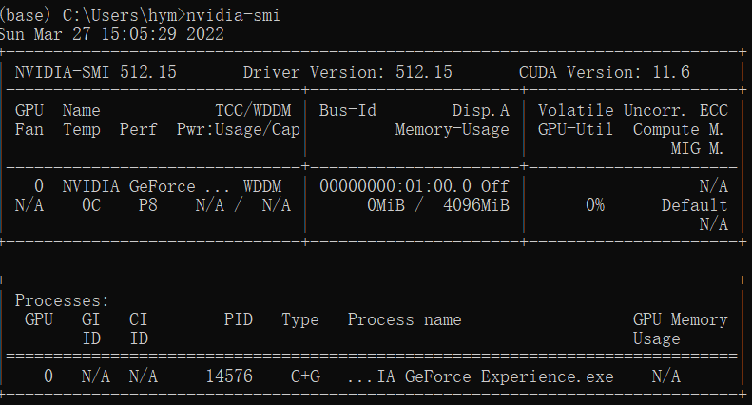Screen dimensions: 752x405
Task: Click process type 'C+G'
Action: [x=305, y=376]
